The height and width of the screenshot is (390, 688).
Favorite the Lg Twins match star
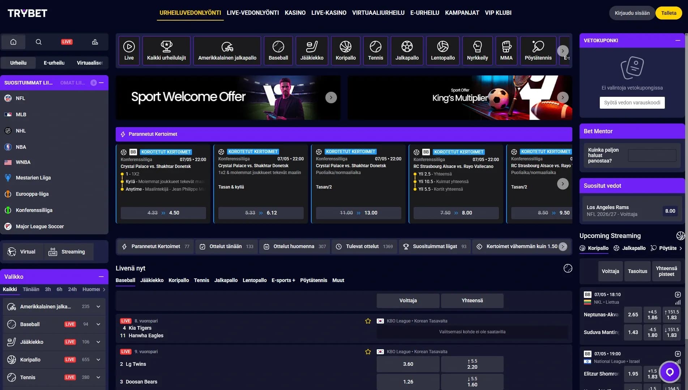368,352
